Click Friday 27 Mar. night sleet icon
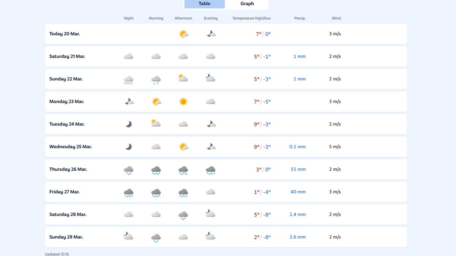The height and width of the screenshot is (256, 456). [x=129, y=193]
